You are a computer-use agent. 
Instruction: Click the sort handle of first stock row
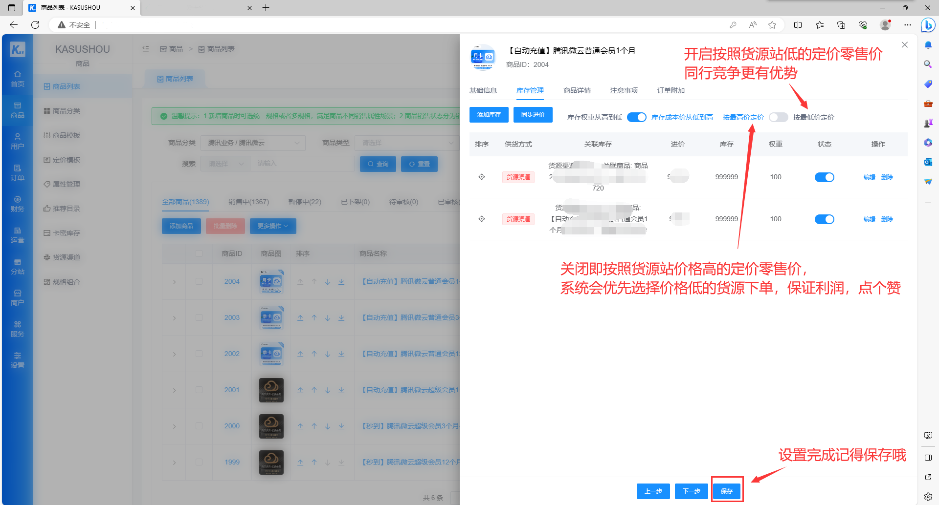[x=482, y=177]
